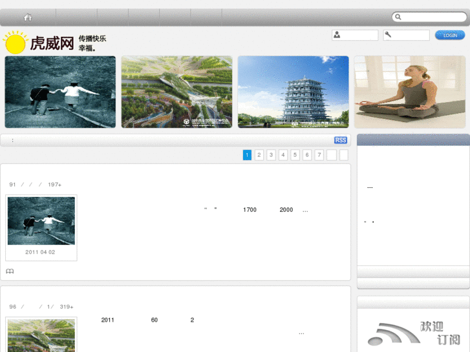Open second post's garden expo thumbnail
Image resolution: width=470 pixels, height=352 pixels.
[41, 335]
